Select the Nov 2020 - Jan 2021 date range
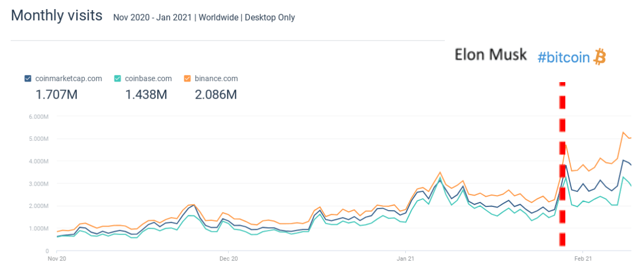The image size is (640, 273). coord(152,18)
